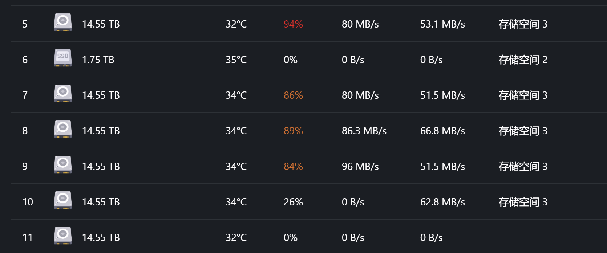This screenshot has width=607, height=253.
Task: Click the disk 8 hard drive icon
Action: (x=63, y=129)
